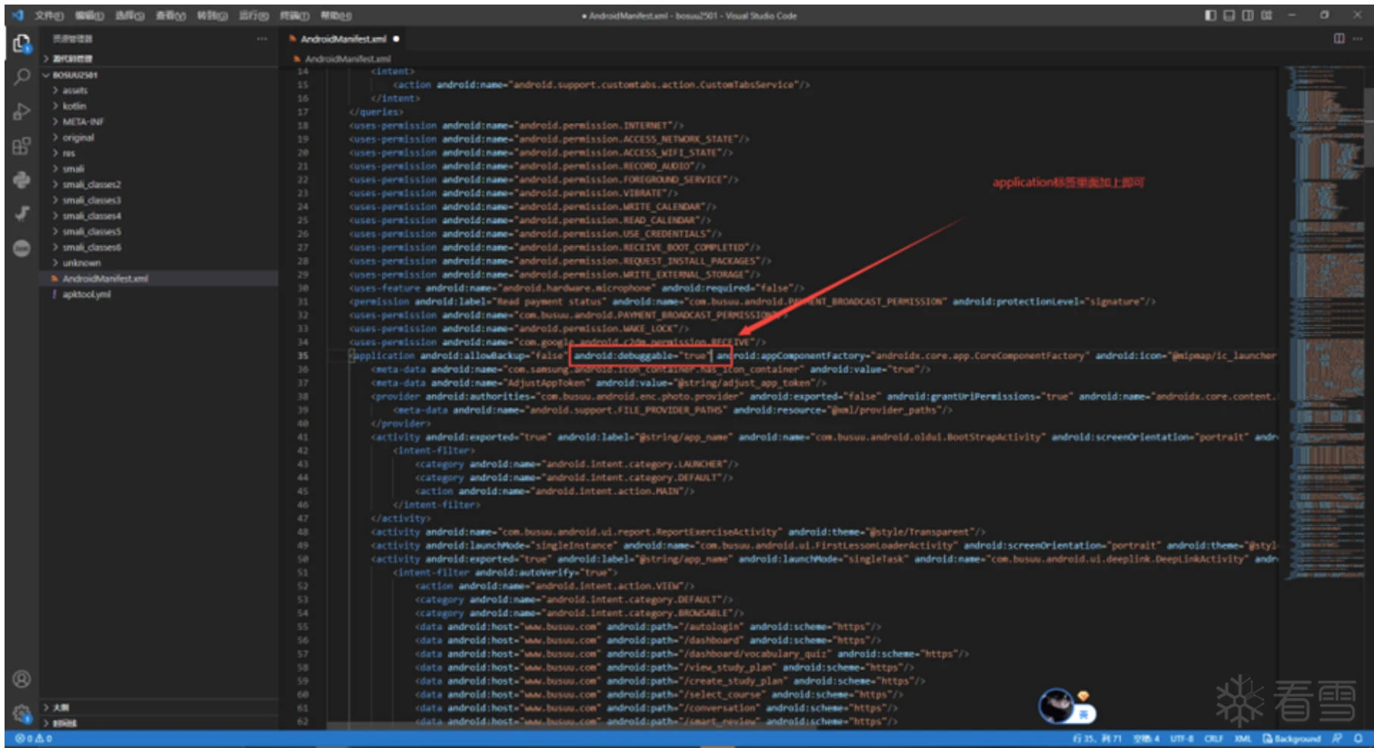Open the Run and Debug view
Screen dimensions: 1374x748
click(x=21, y=112)
